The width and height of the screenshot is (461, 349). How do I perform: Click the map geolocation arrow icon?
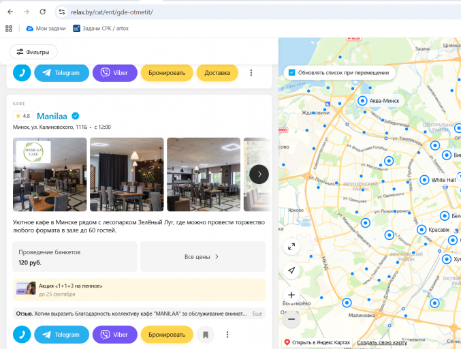291,271
